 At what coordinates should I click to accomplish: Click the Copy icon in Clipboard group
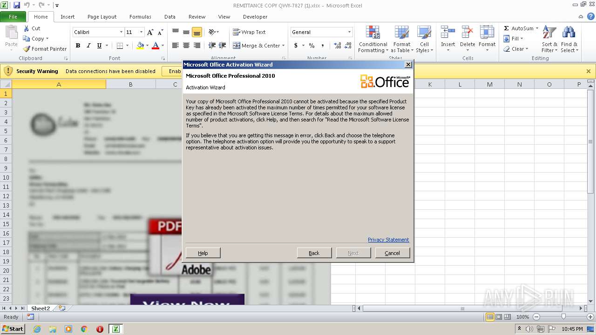26,39
